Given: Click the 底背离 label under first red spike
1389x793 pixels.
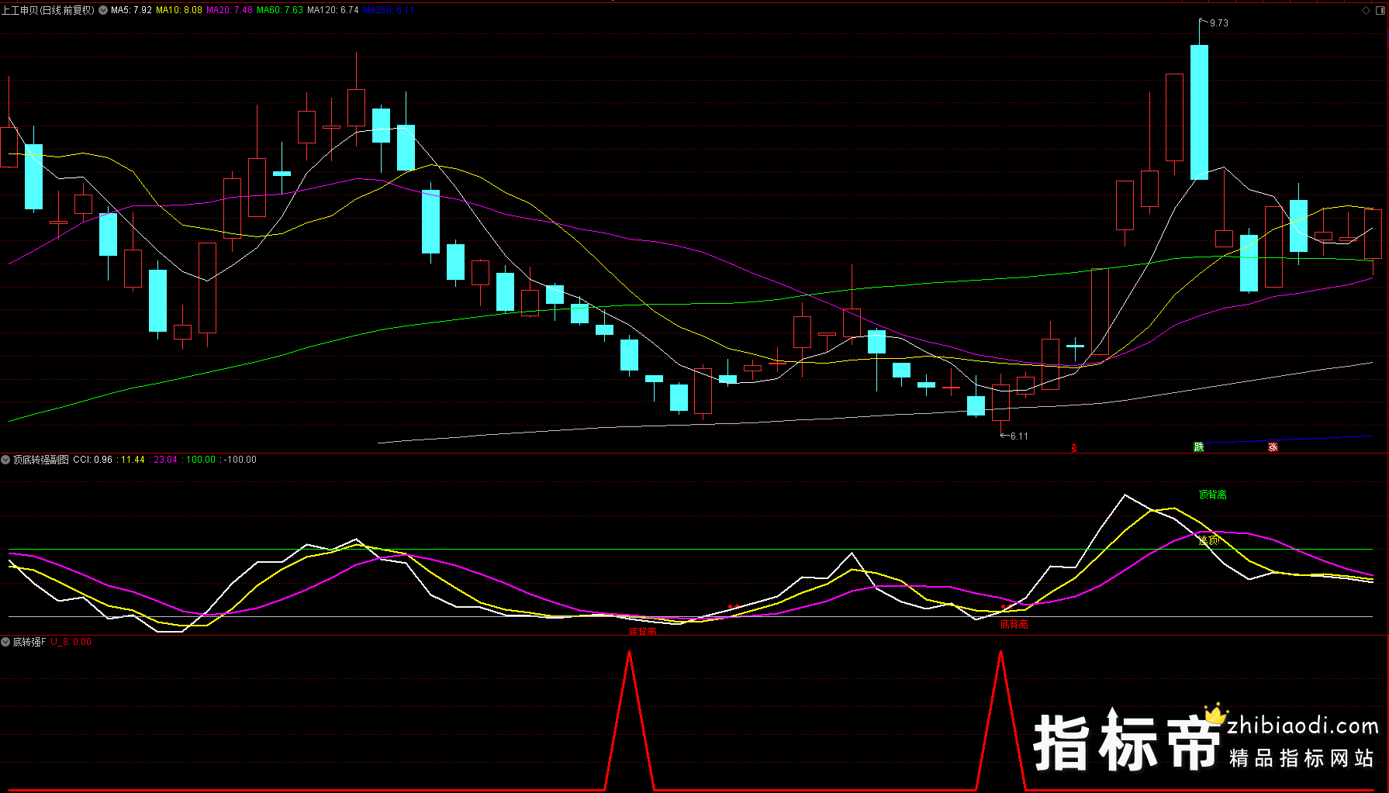Looking at the screenshot, I should point(642,631).
